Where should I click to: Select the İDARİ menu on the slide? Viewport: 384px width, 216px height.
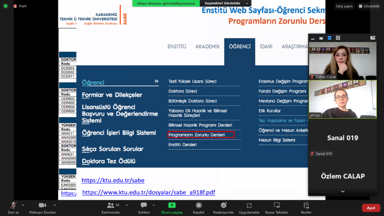point(266,47)
